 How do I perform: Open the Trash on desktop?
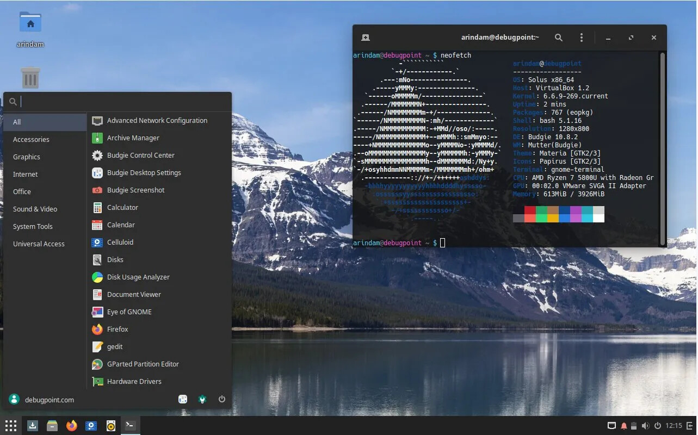tap(30, 77)
